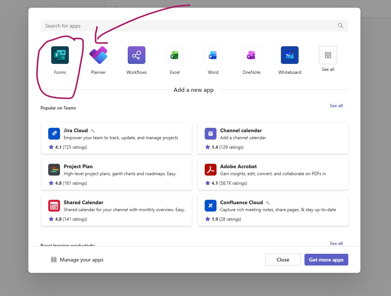The height and width of the screenshot is (296, 391).
Task: Click the search magnifier icon
Action: tap(341, 26)
